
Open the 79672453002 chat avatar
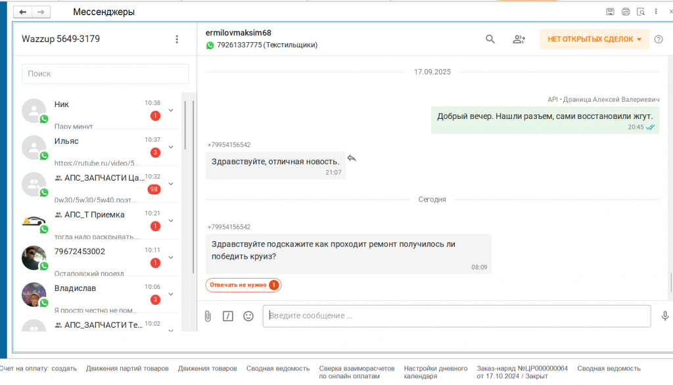point(34,258)
